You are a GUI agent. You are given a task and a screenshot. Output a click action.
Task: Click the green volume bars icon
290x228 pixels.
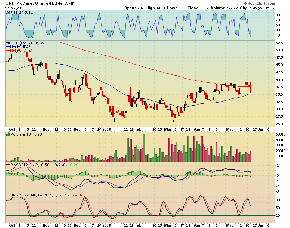8,134
